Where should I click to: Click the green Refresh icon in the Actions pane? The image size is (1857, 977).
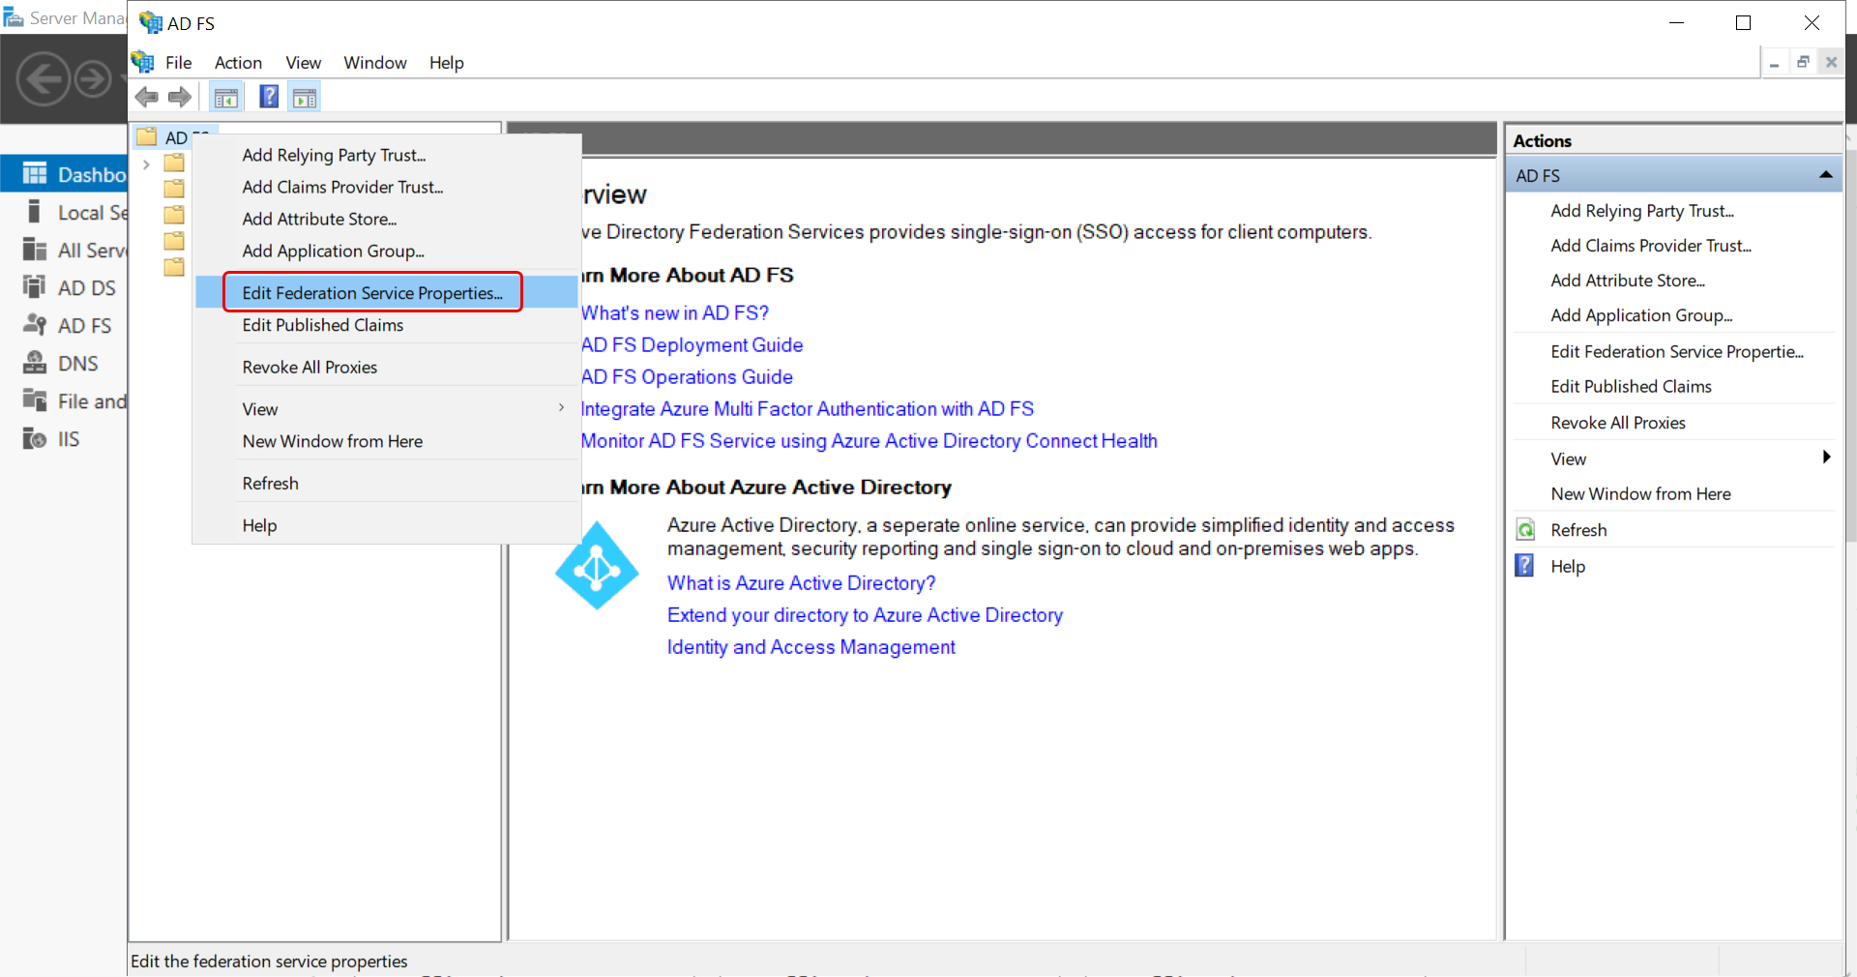point(1525,530)
